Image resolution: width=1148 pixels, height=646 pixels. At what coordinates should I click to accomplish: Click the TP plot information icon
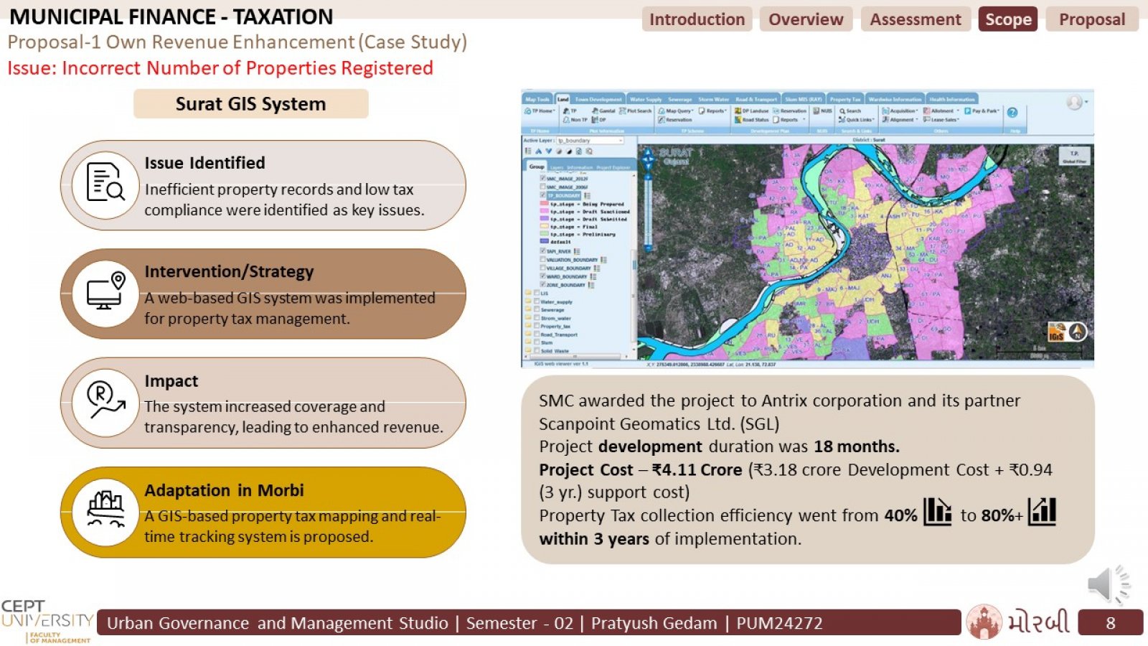coord(570,111)
